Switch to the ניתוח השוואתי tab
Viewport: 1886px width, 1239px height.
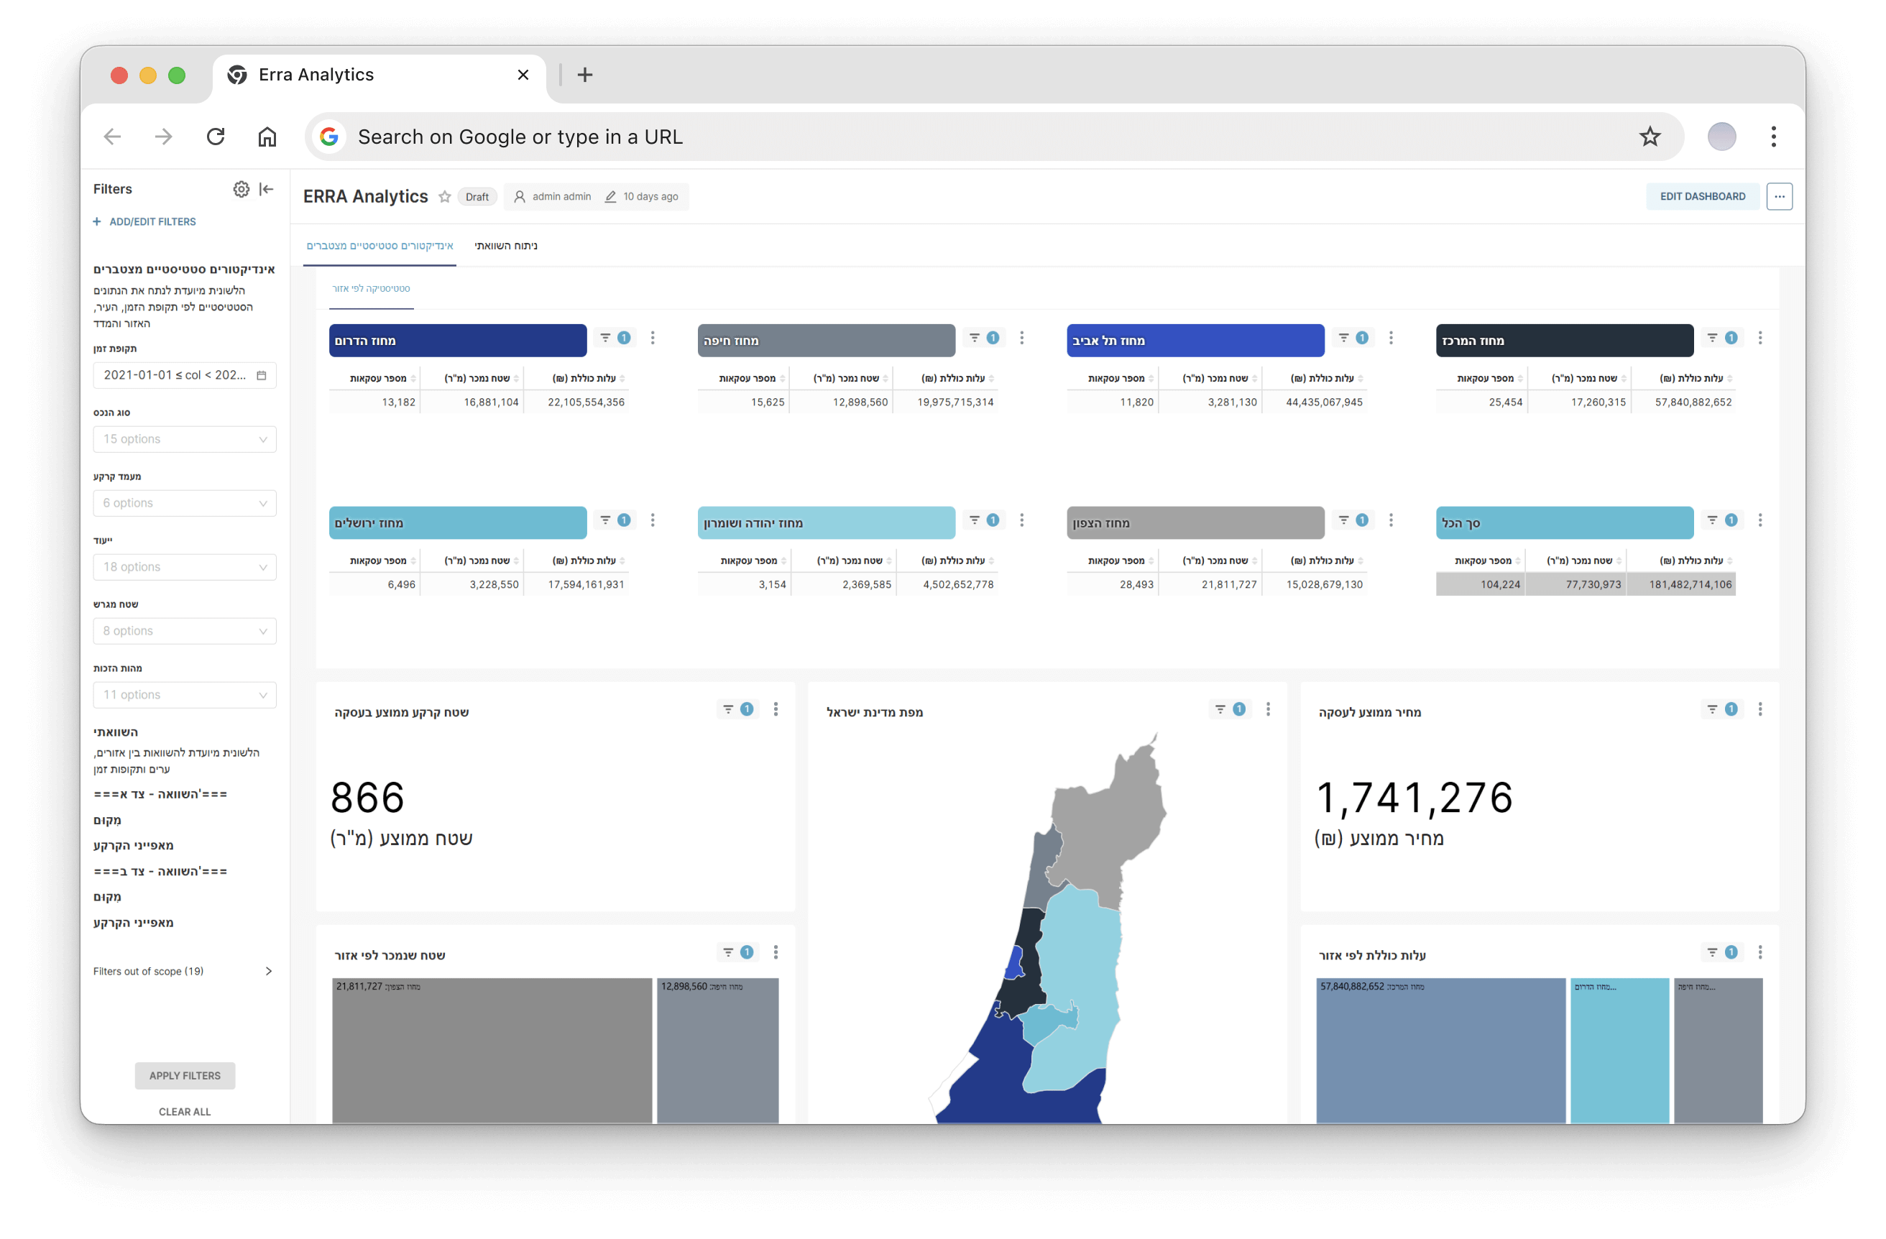(505, 246)
